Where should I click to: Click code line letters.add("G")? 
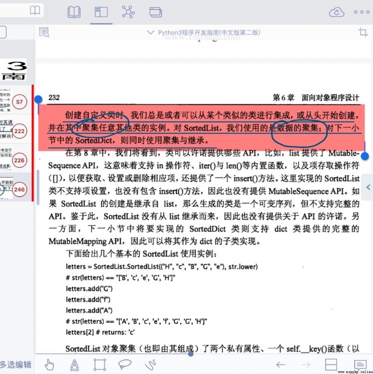[89, 289]
